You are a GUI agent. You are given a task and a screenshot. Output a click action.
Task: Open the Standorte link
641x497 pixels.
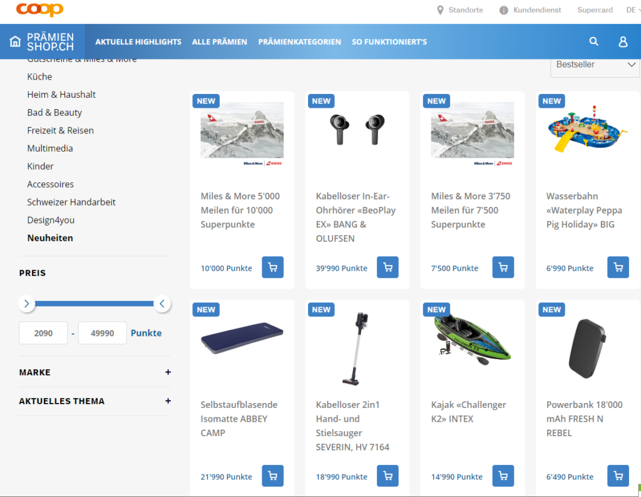pyautogui.click(x=466, y=10)
